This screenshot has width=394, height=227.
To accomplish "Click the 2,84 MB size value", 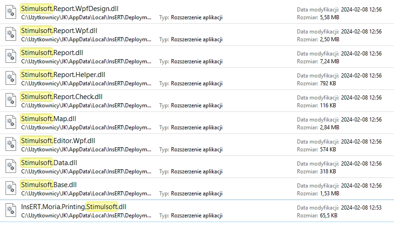I will pos(330,128).
